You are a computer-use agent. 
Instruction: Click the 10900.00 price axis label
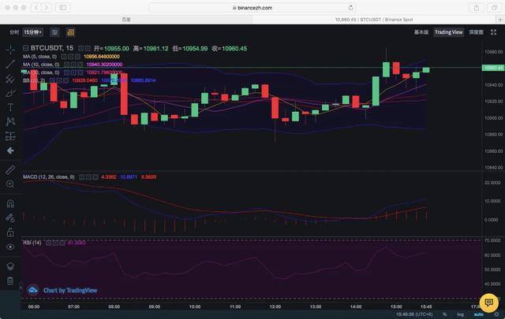493,118
